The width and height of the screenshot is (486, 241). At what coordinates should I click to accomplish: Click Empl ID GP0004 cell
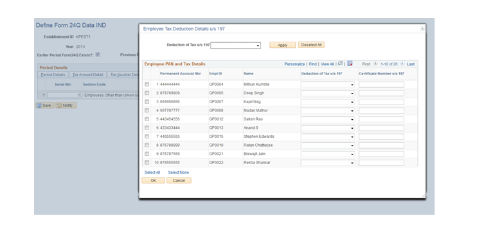point(216,85)
